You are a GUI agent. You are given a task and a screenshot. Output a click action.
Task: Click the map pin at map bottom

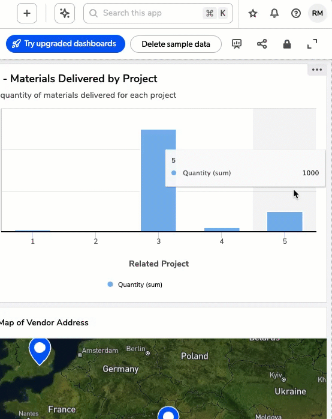pyautogui.click(x=168, y=413)
